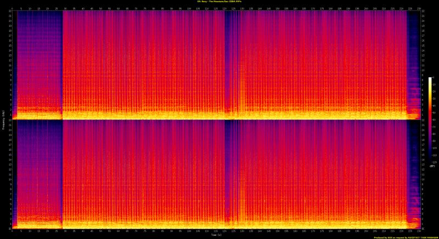
Task: Click the 230 second mark on top time axis
Action: pos(418,8)
